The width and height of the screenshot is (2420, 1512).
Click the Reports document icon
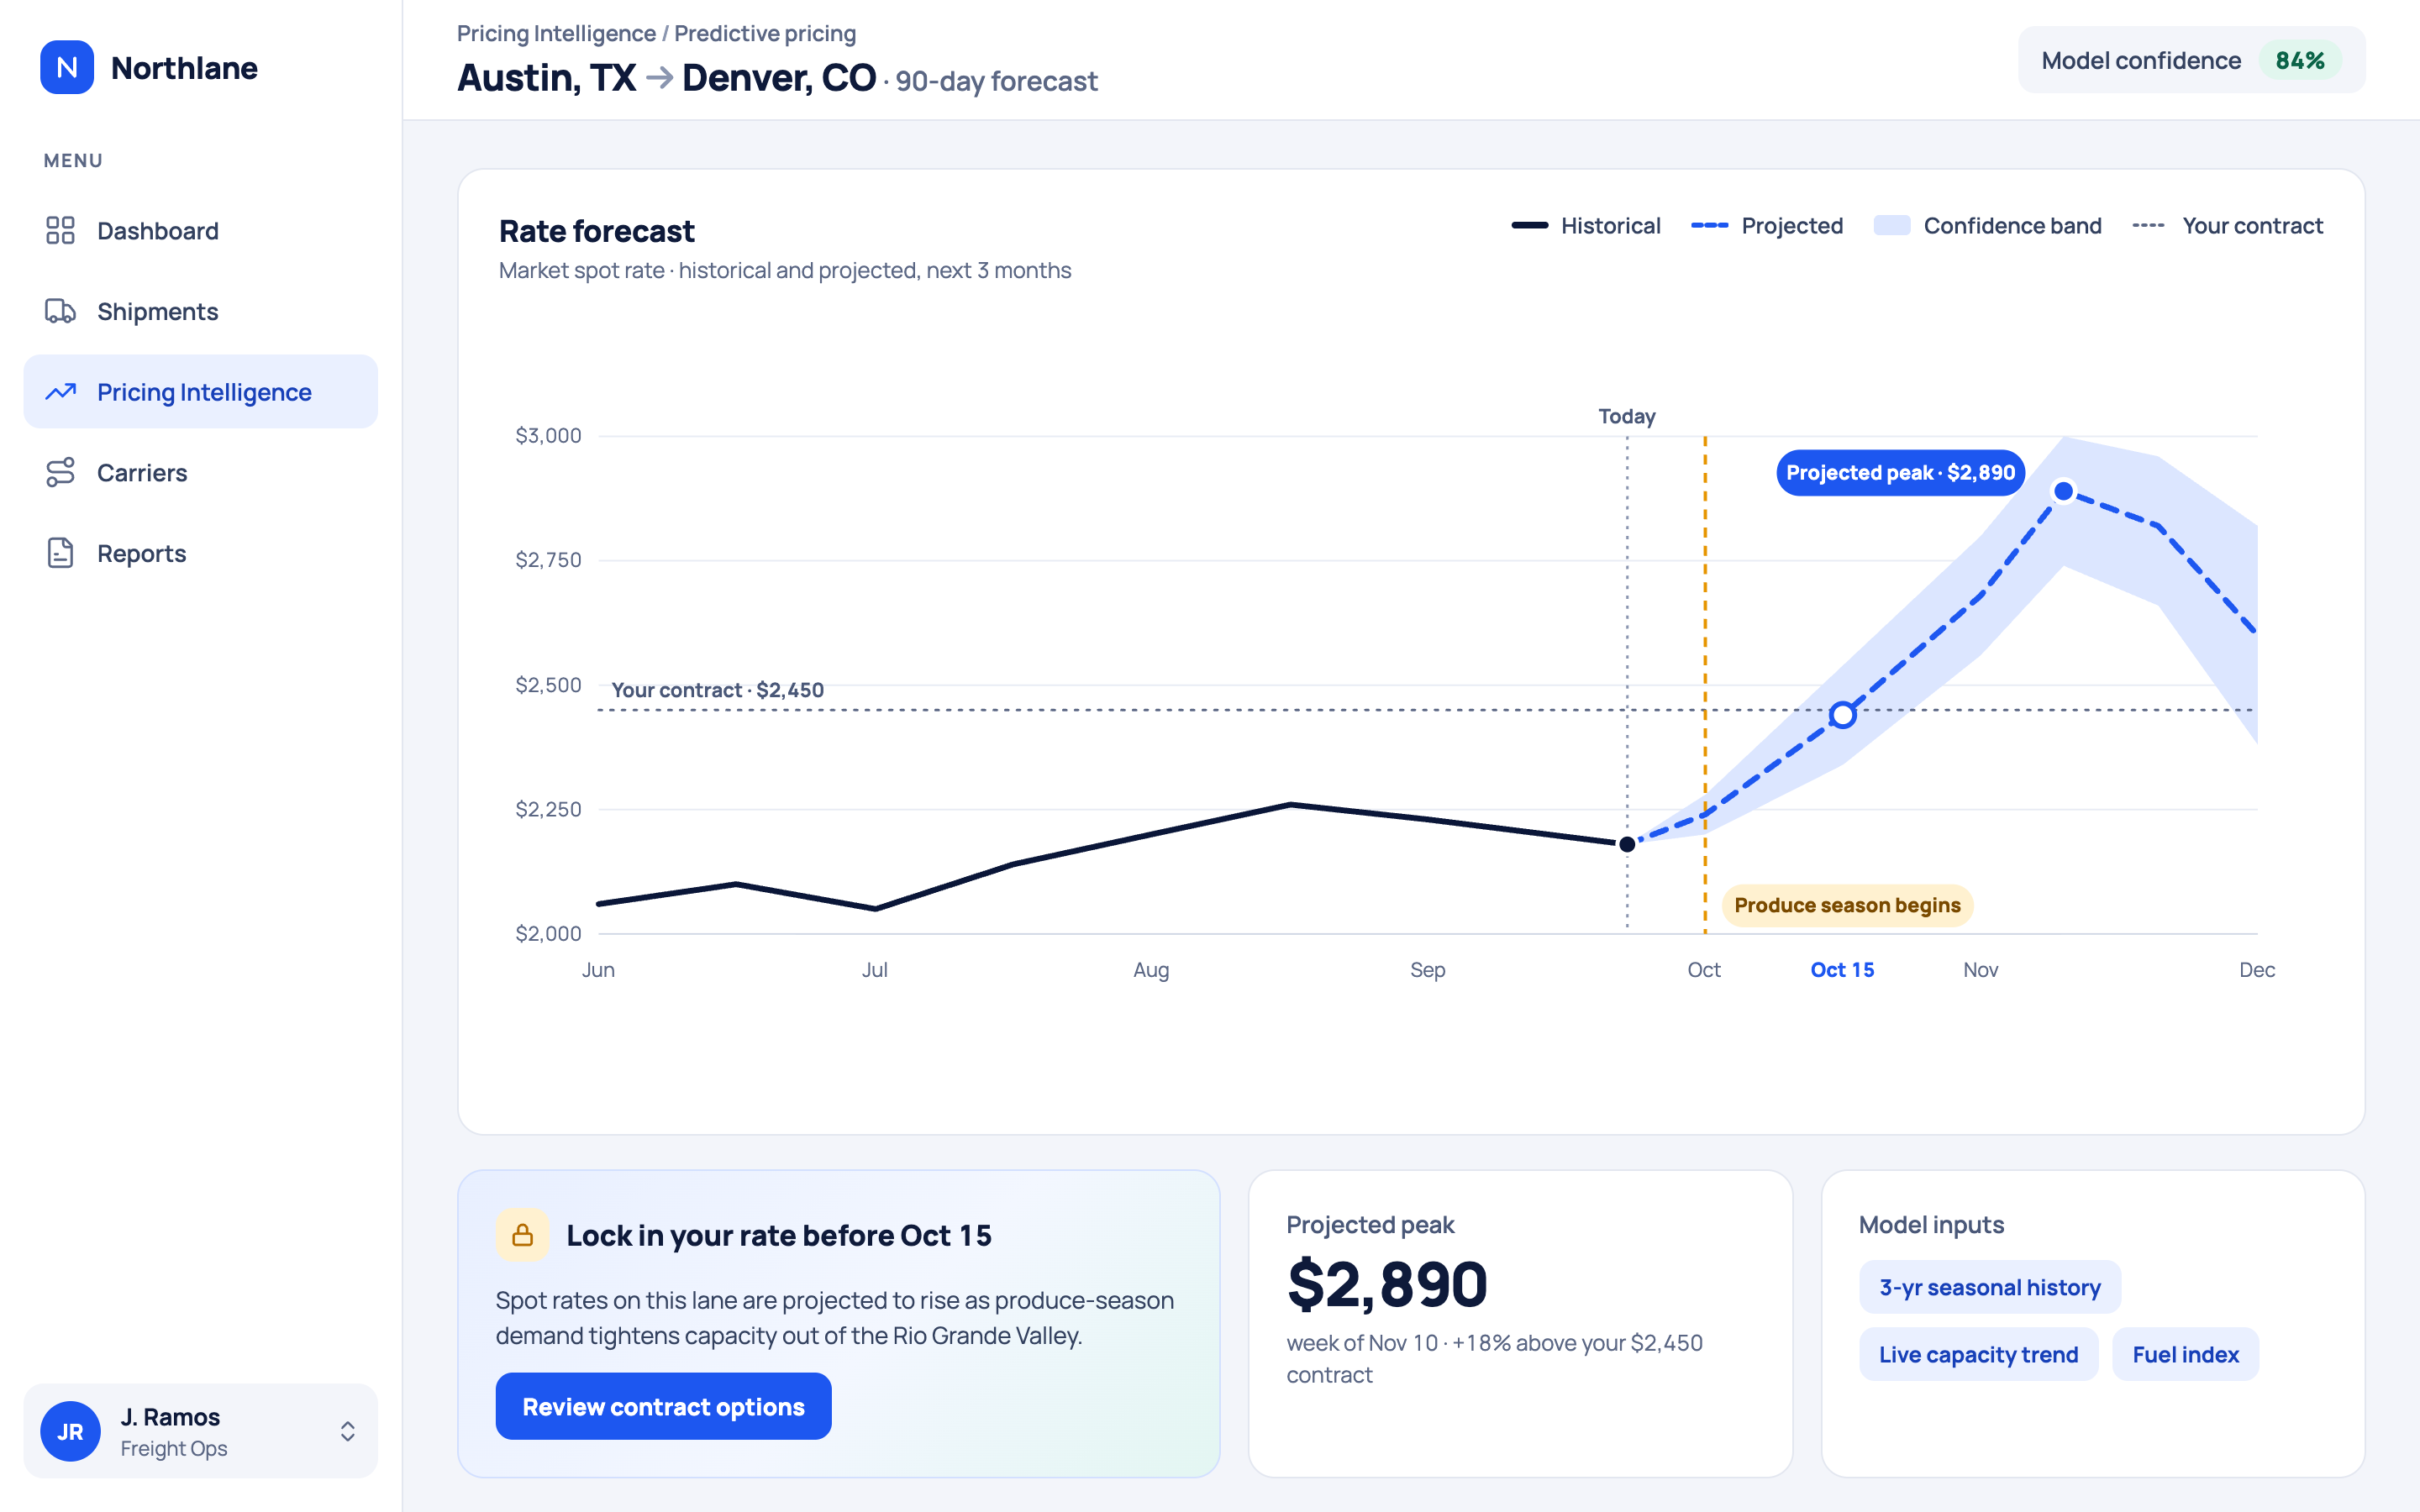[60, 553]
